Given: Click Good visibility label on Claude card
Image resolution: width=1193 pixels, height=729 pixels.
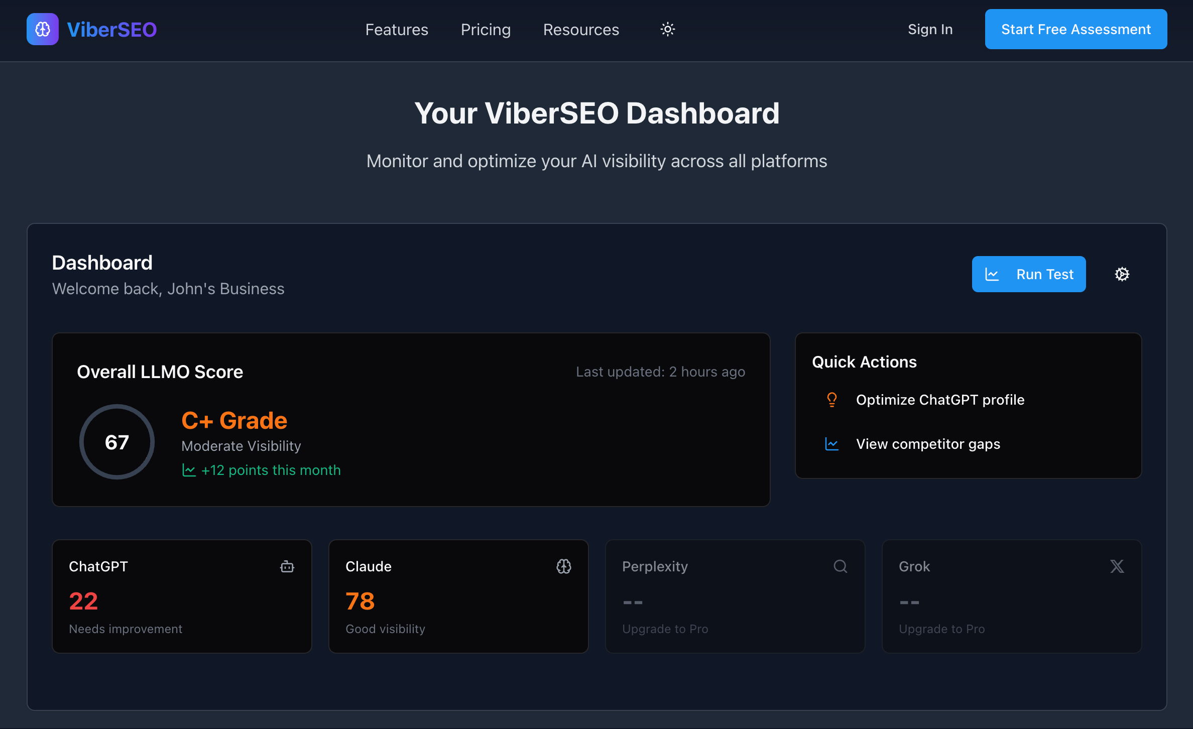Looking at the screenshot, I should 385,629.
